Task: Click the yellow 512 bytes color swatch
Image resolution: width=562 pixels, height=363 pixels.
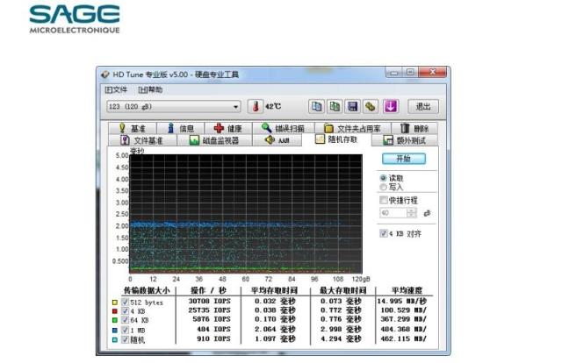Action: click(x=115, y=302)
